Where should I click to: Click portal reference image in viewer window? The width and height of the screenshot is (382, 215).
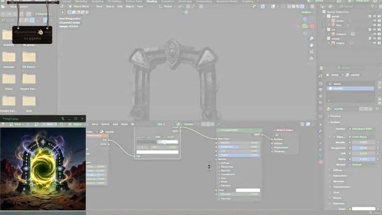[x=43, y=168]
